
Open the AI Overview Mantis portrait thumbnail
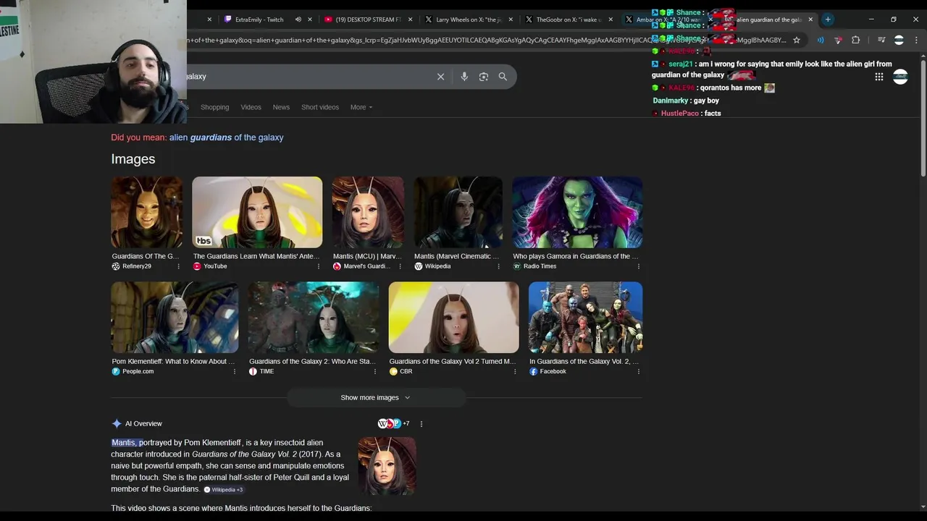[x=387, y=466]
